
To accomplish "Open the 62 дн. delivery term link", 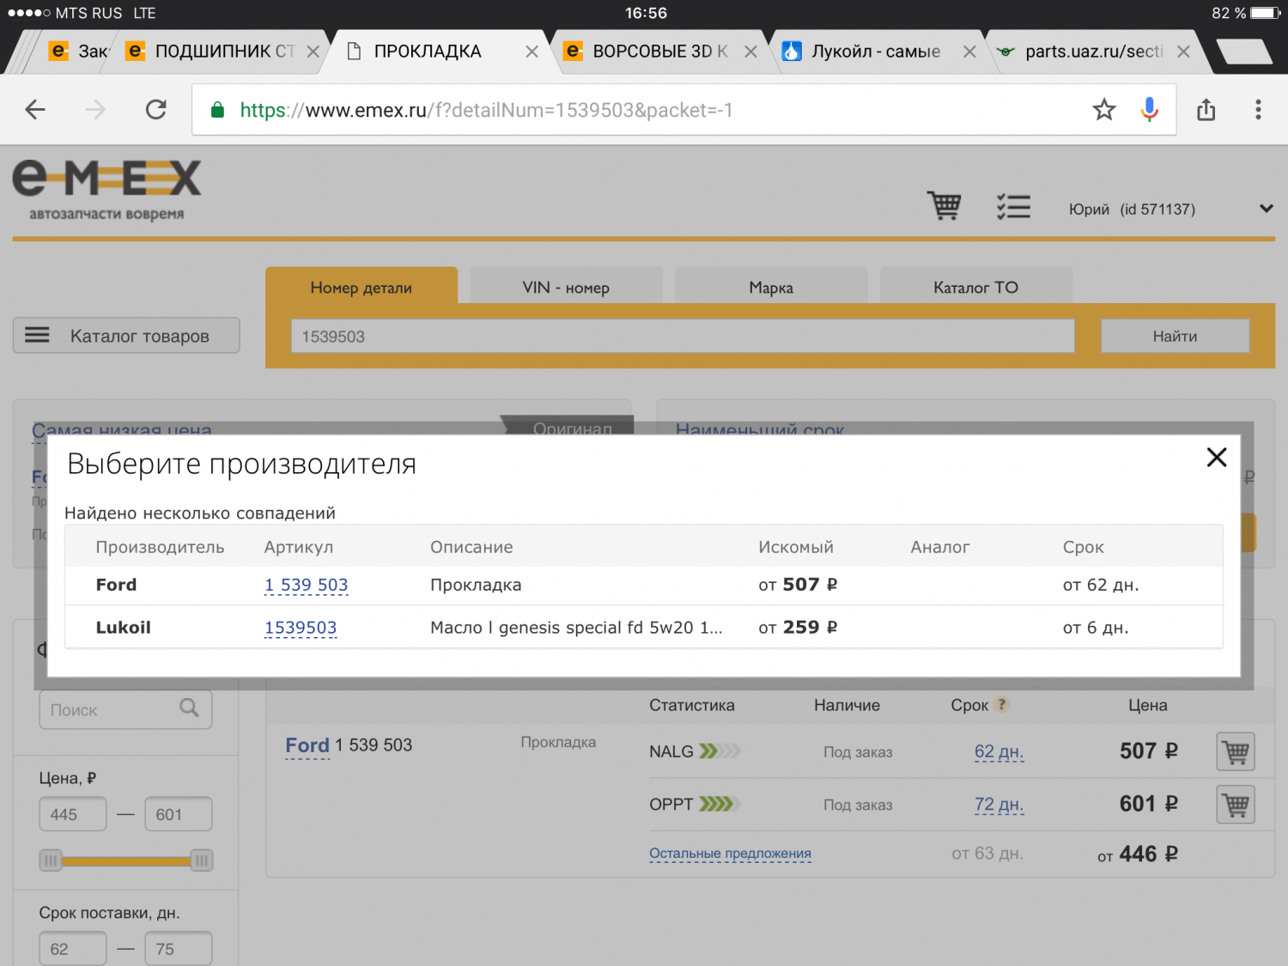I will click(x=999, y=752).
